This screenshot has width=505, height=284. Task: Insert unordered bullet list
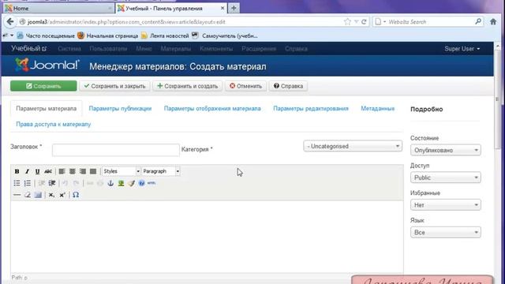[17, 183]
